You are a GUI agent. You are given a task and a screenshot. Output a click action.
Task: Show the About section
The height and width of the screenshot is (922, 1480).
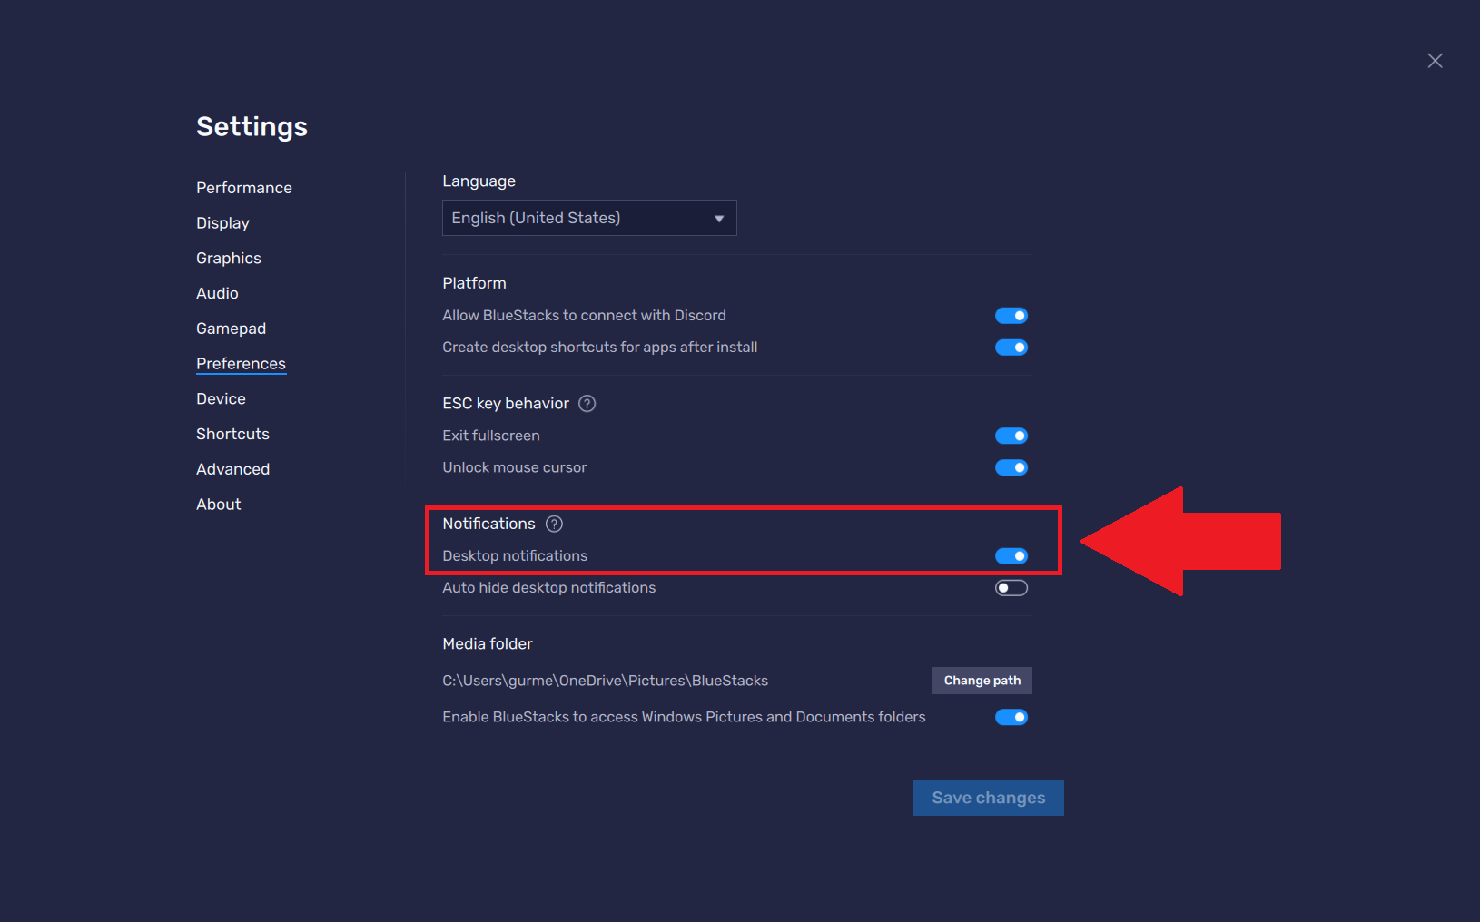219,505
